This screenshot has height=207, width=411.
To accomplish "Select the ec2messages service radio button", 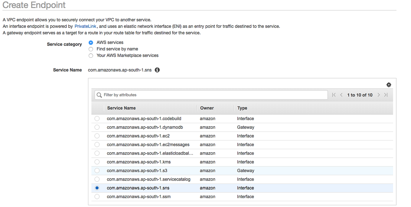I will (97, 144).
